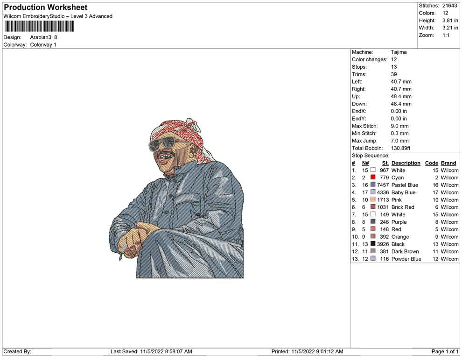Click the white swatch in stop 1
The height and width of the screenshot is (356, 462).
[373, 170]
